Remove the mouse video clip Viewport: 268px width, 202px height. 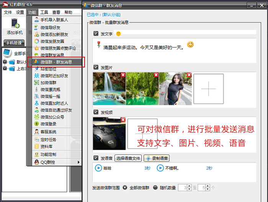(x=123, y=120)
